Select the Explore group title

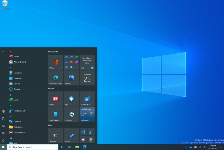tap(51, 88)
